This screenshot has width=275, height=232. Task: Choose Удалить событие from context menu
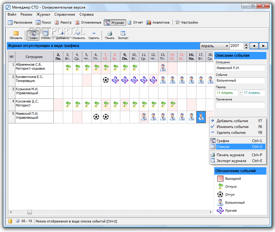click(x=231, y=133)
